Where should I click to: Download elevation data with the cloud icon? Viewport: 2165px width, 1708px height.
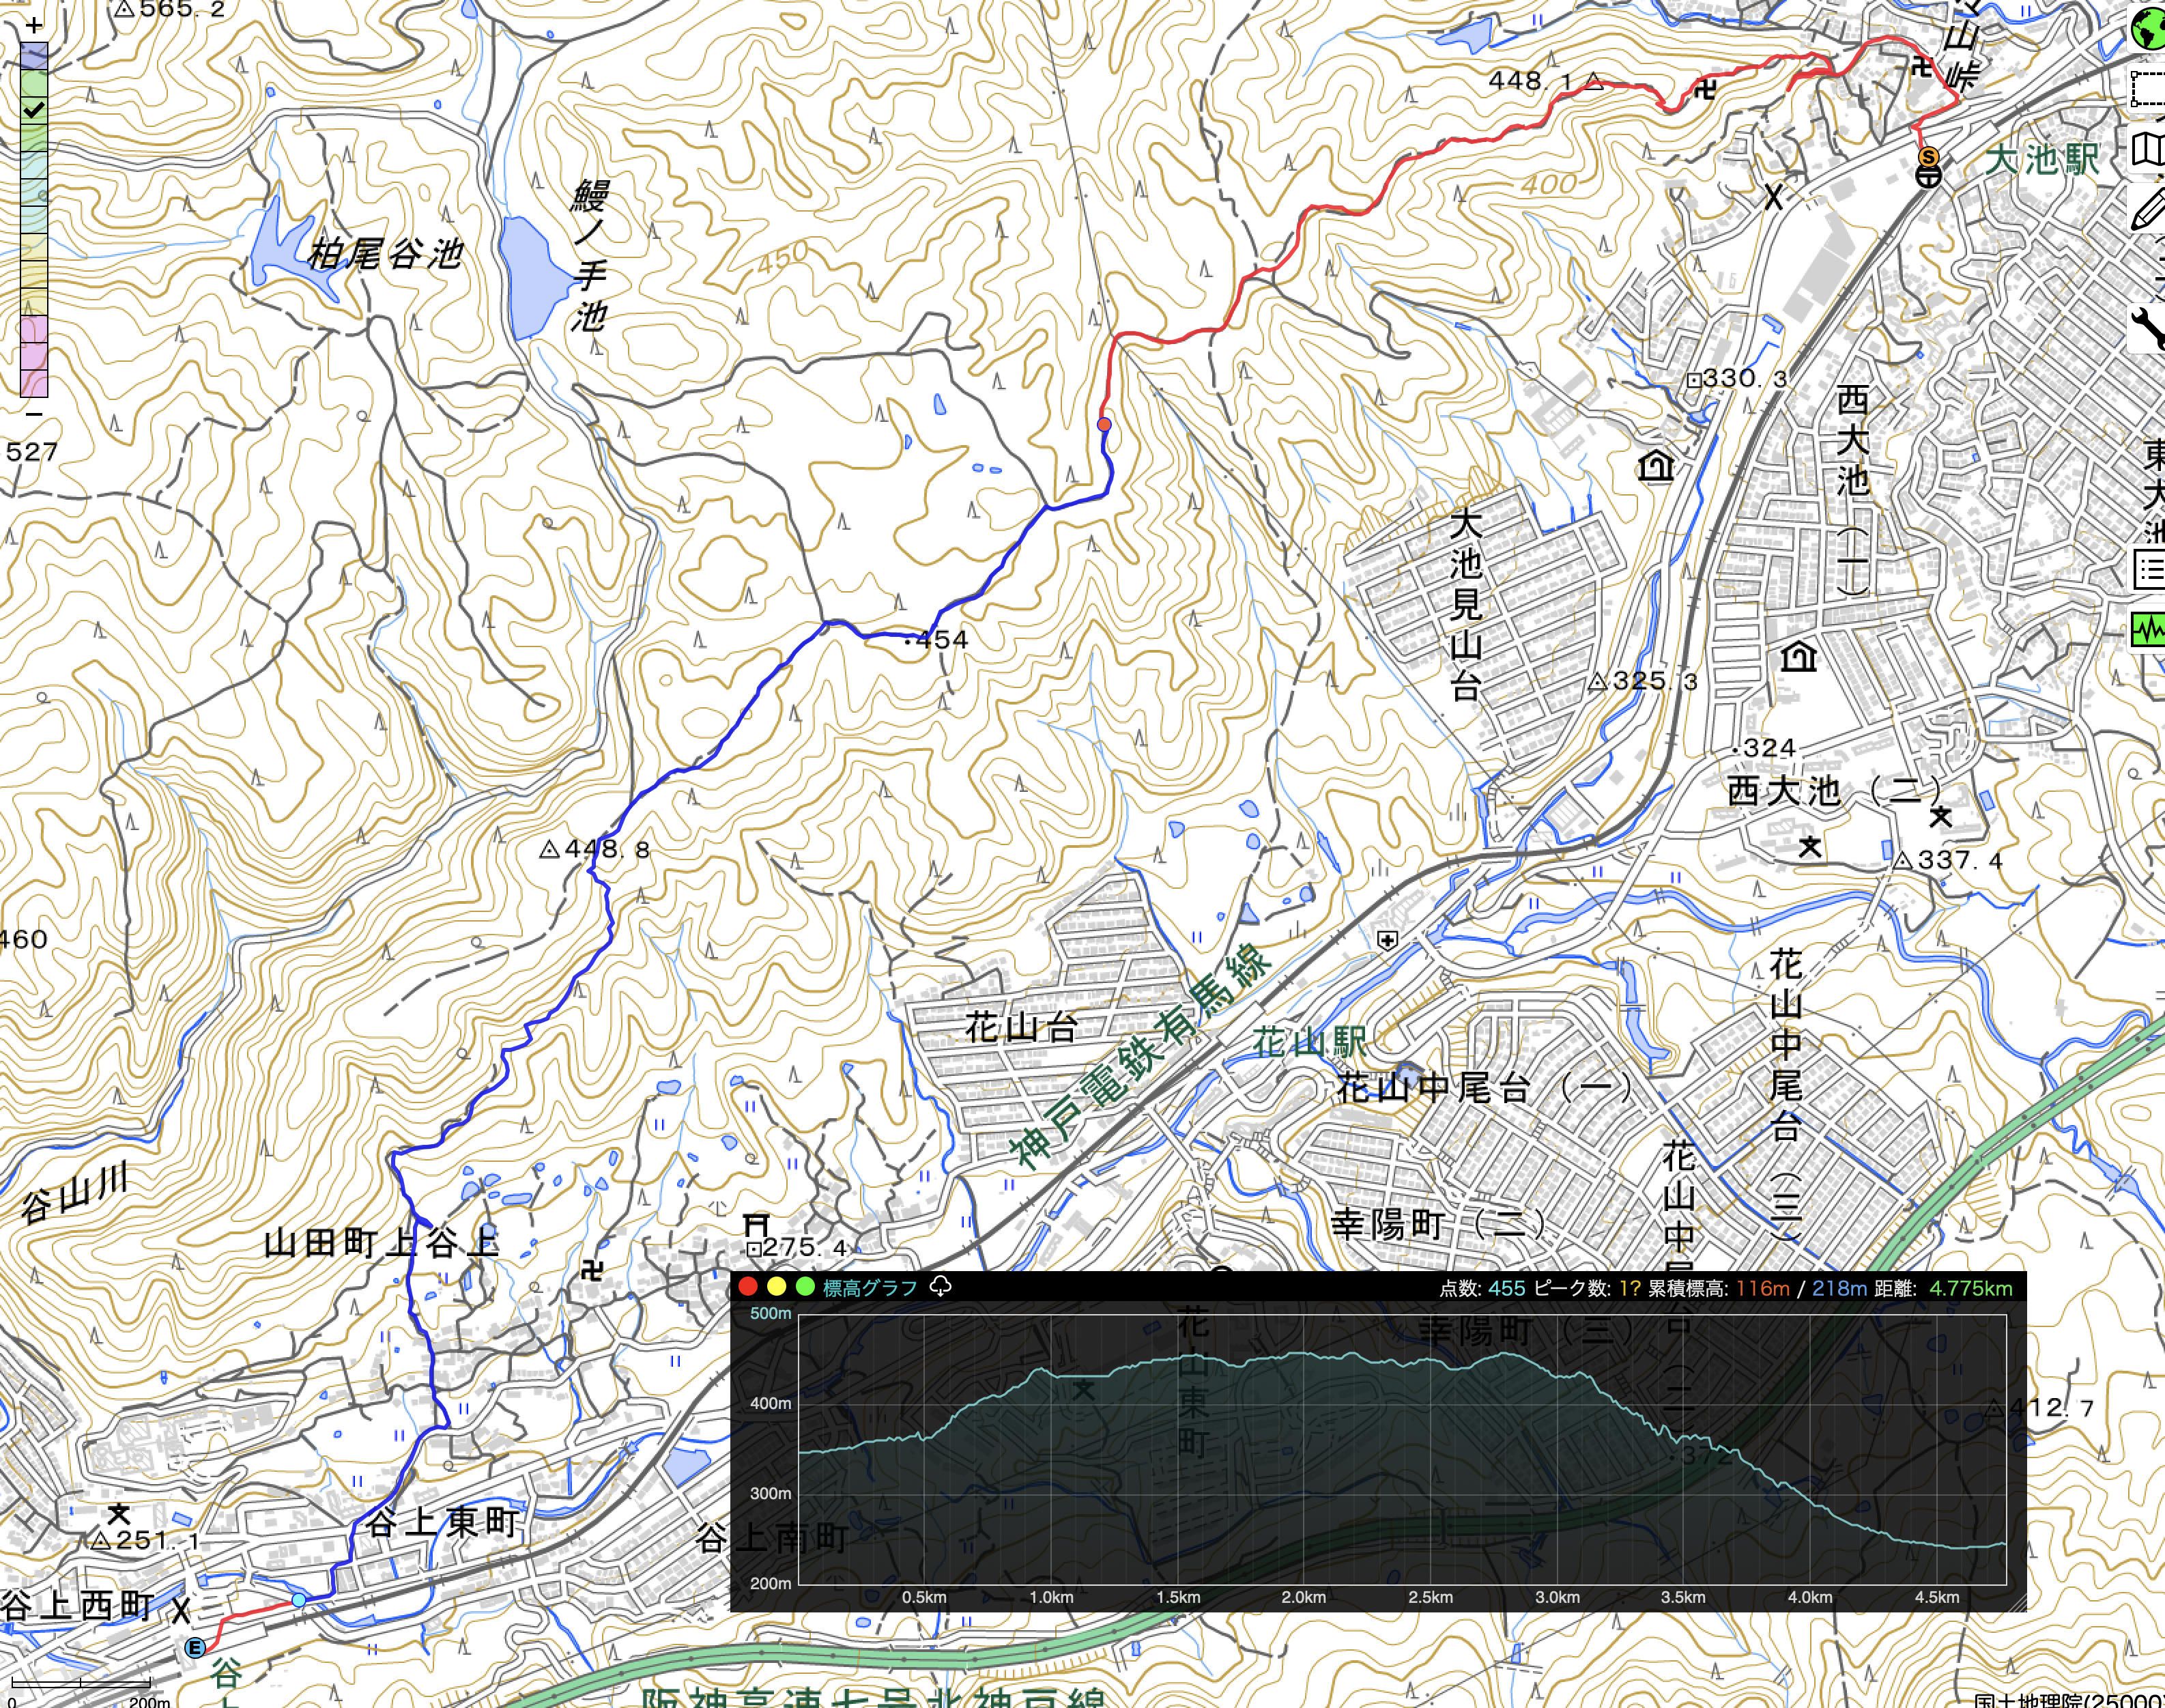click(x=941, y=1286)
